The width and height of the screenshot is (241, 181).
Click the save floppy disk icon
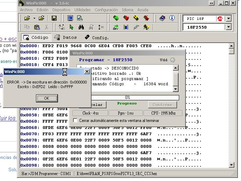(54, 18)
